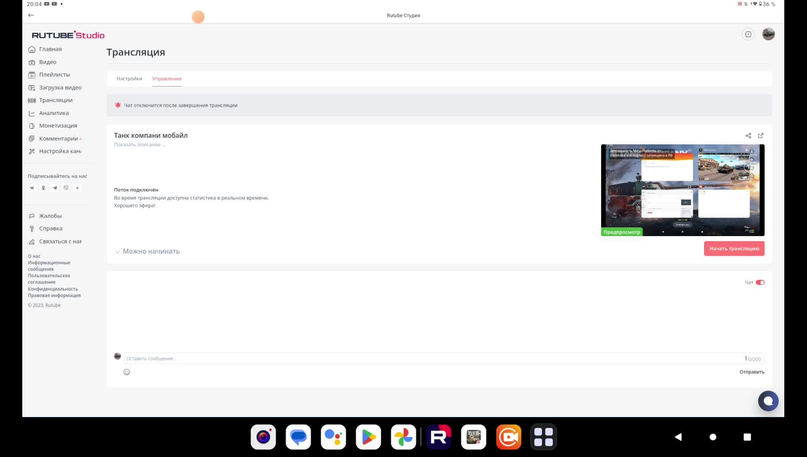Click the emoji smiley icon in chat

127,372
